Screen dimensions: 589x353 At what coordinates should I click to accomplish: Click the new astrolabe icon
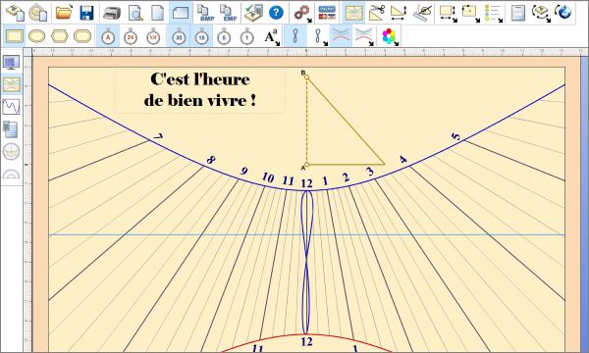tap(37, 13)
